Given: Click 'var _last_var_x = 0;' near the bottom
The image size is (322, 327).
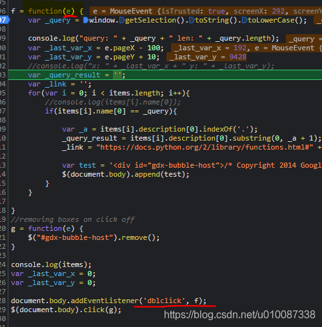Looking at the screenshot, I should point(54,273).
